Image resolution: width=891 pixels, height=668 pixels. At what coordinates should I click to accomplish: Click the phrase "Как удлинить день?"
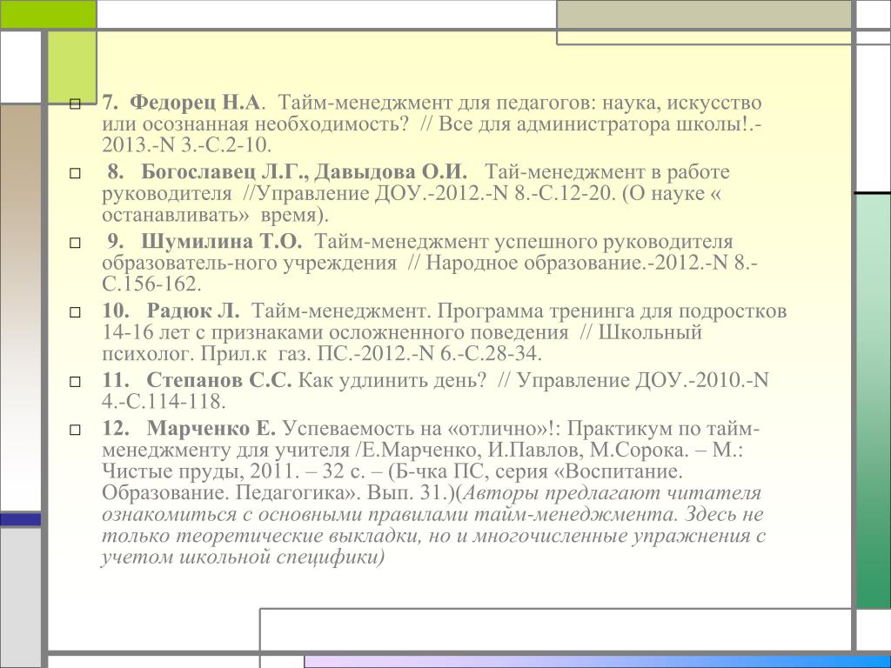pyautogui.click(x=392, y=380)
